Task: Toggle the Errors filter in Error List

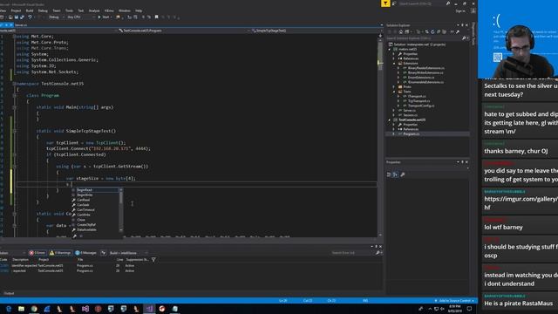Action: (37, 253)
